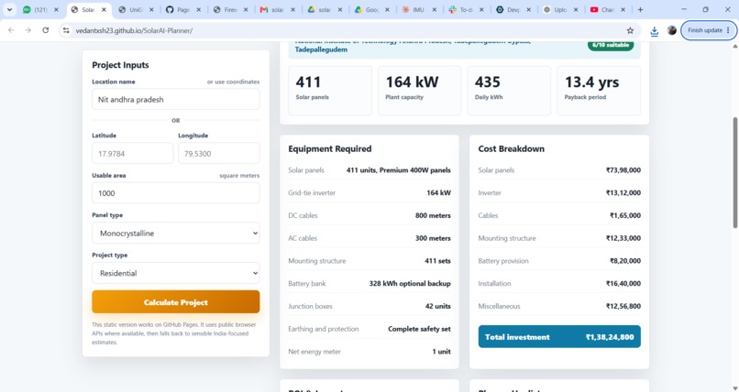
Task: Close the Devp tab
Action: pyautogui.click(x=529, y=9)
